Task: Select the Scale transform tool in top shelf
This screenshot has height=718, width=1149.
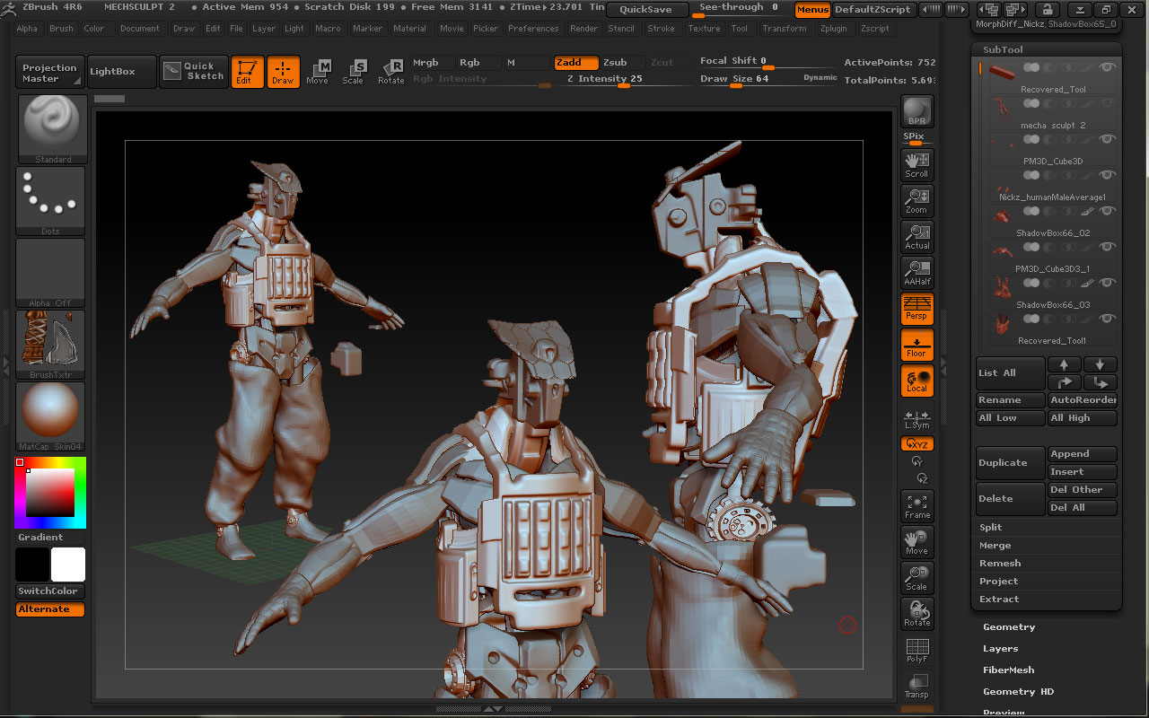Action: [x=354, y=72]
